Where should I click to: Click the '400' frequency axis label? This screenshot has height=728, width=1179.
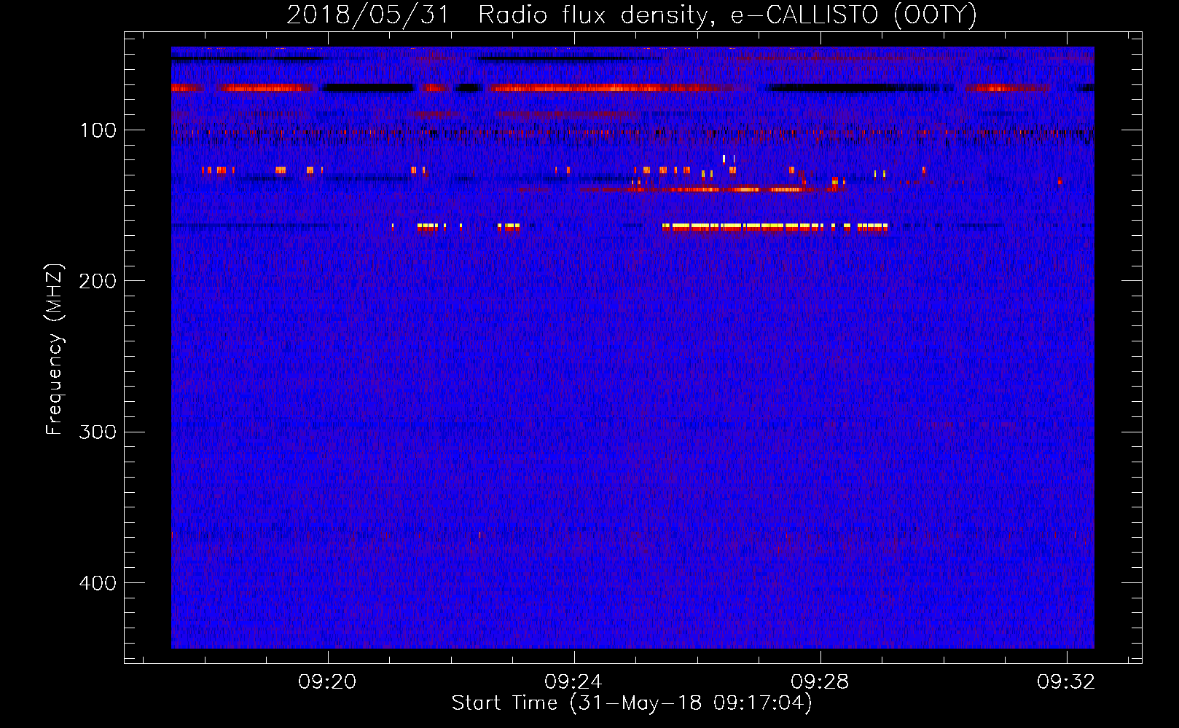pyautogui.click(x=98, y=583)
